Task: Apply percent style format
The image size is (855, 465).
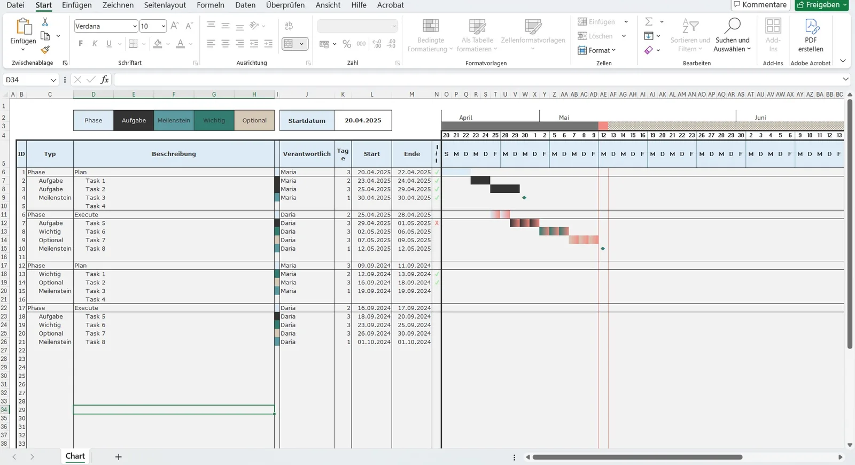Action: click(x=347, y=44)
